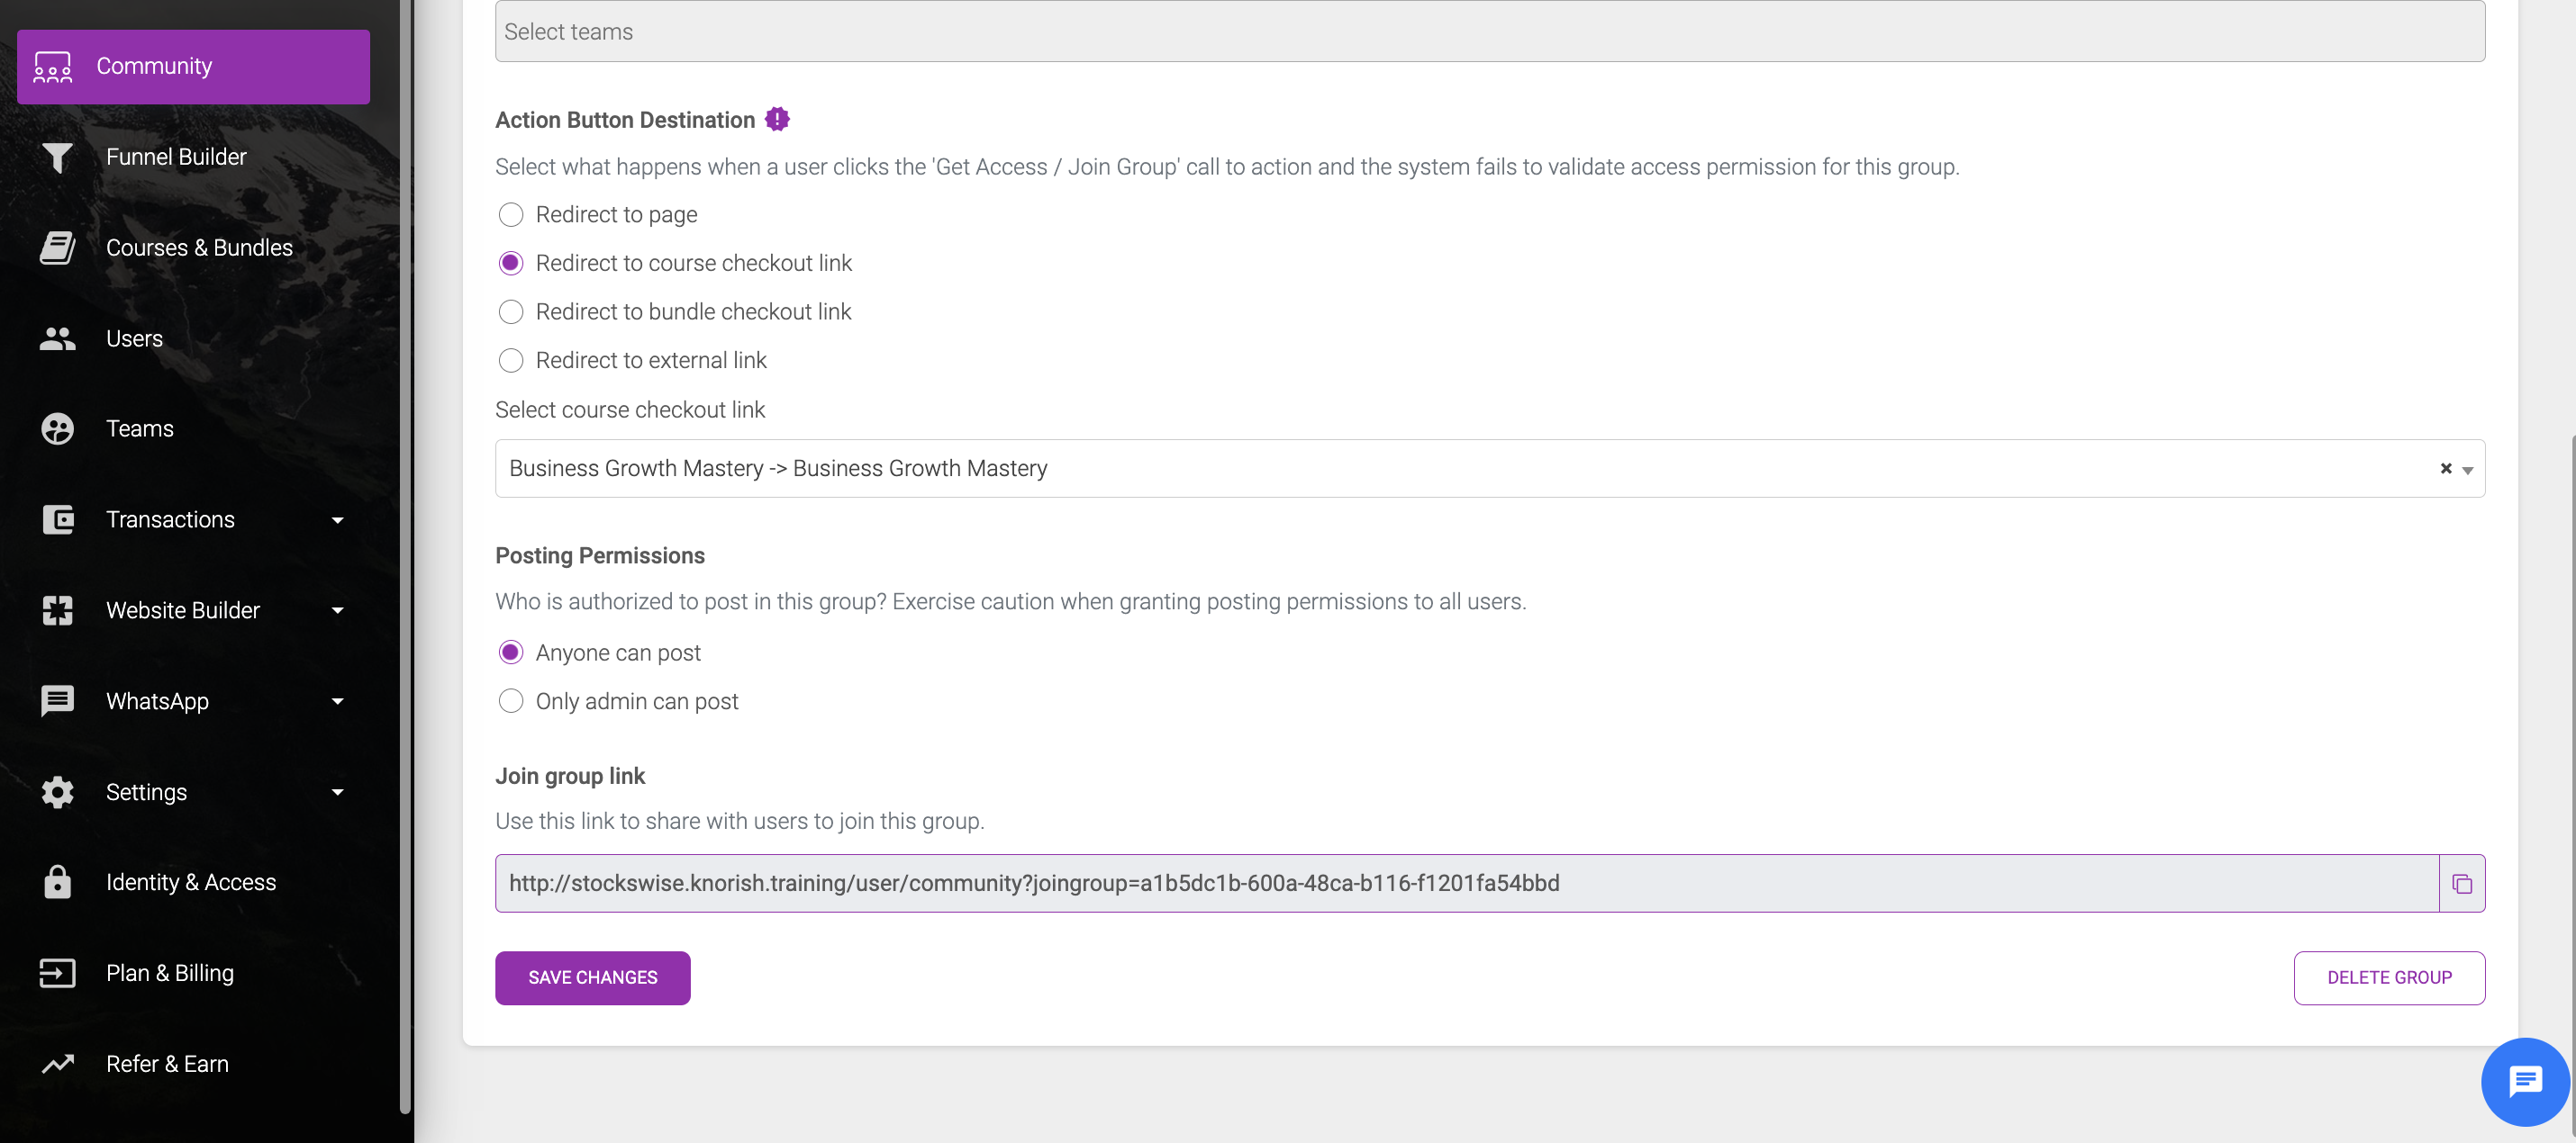Click the join group link URL field

(x=1466, y=883)
